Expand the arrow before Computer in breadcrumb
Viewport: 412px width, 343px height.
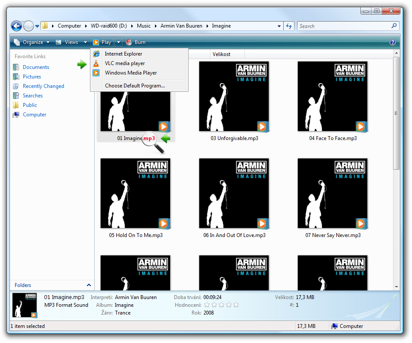(x=53, y=26)
